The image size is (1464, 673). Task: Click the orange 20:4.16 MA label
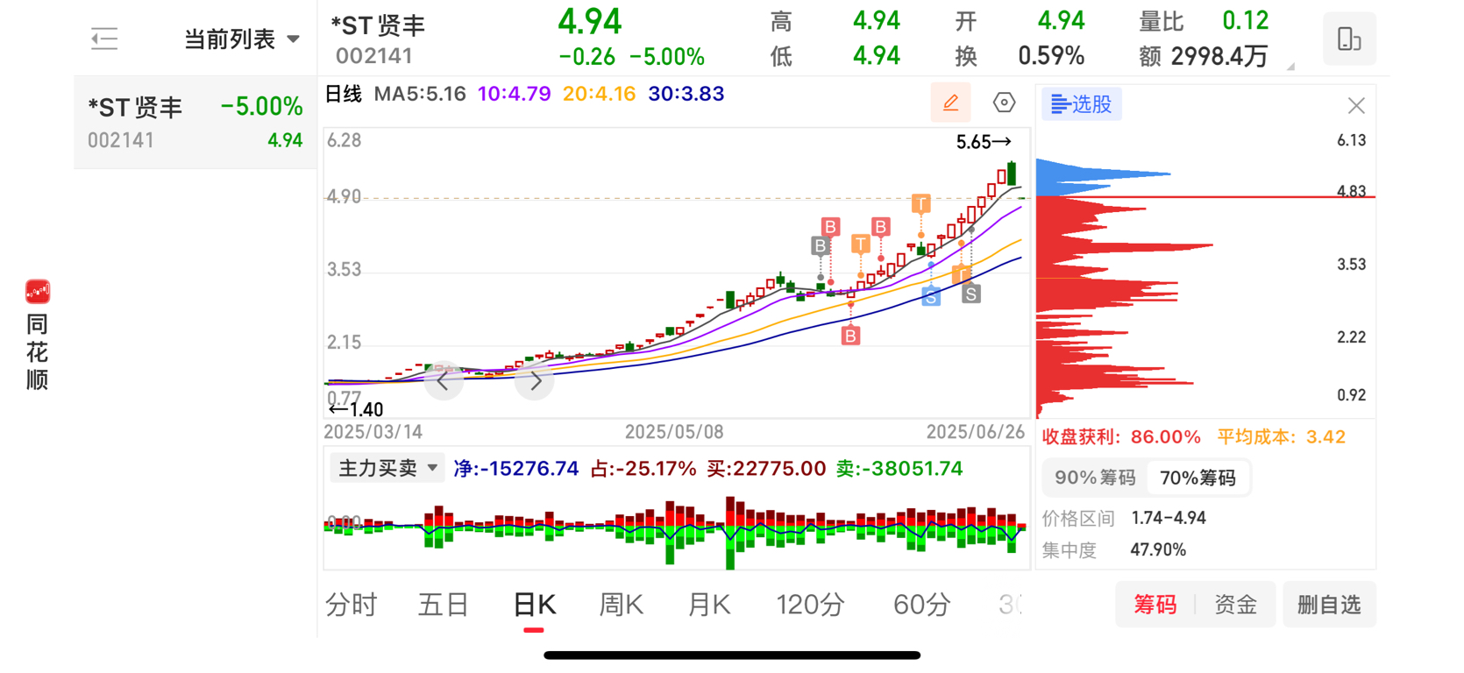(599, 94)
